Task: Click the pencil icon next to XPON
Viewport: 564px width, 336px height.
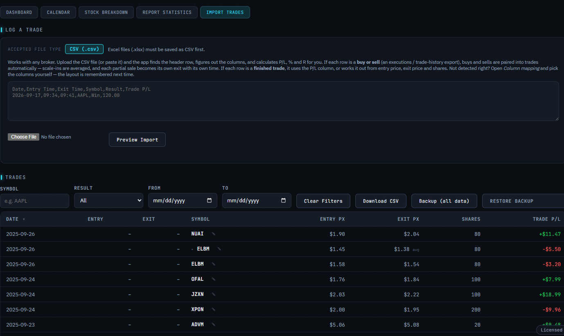Action: tap(213, 309)
